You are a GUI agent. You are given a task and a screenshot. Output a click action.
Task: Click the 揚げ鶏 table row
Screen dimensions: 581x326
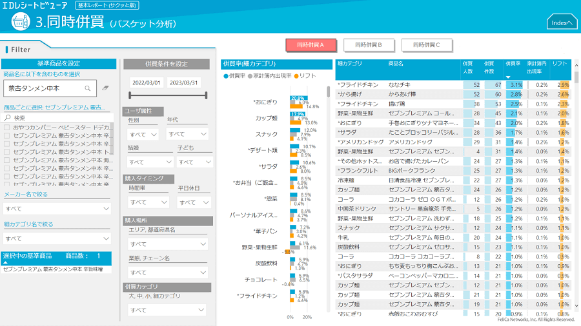(453, 104)
